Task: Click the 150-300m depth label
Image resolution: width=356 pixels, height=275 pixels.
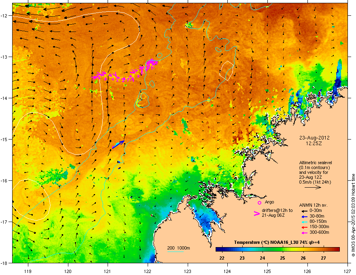Action: click(319, 226)
